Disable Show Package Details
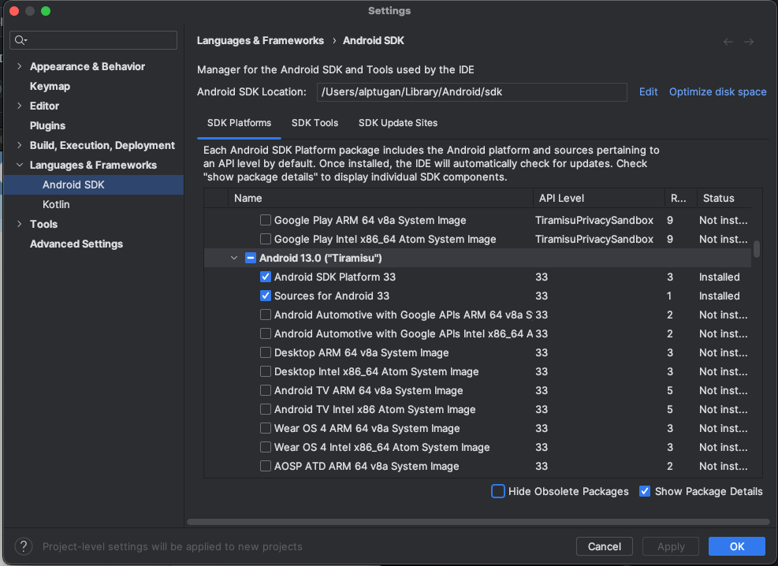 (645, 491)
